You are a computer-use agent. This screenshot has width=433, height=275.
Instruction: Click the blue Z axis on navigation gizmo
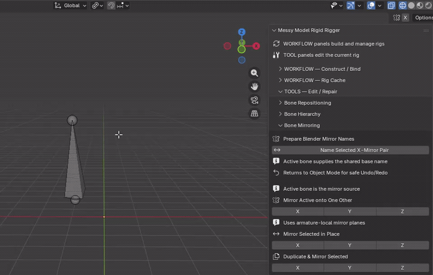tap(242, 32)
